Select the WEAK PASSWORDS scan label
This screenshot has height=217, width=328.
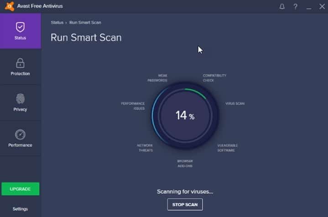(x=157, y=78)
